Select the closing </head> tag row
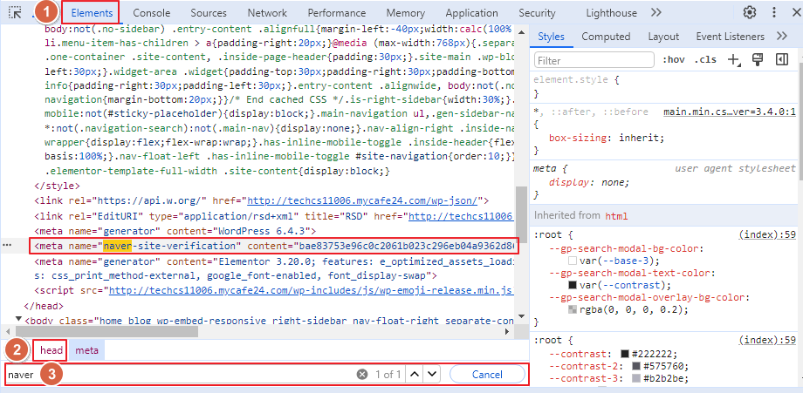The image size is (803, 393). (44, 306)
